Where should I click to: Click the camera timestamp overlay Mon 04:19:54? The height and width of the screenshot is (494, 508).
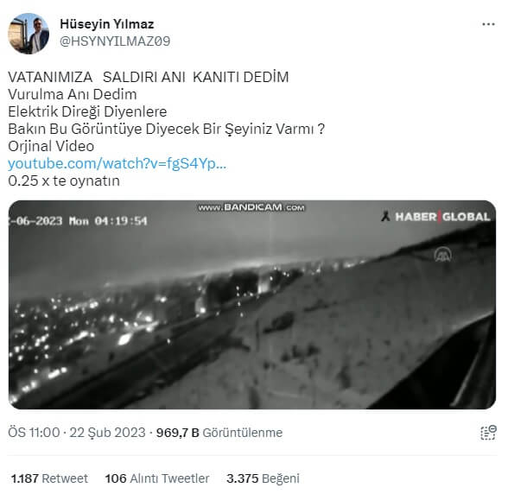pyautogui.click(x=108, y=221)
